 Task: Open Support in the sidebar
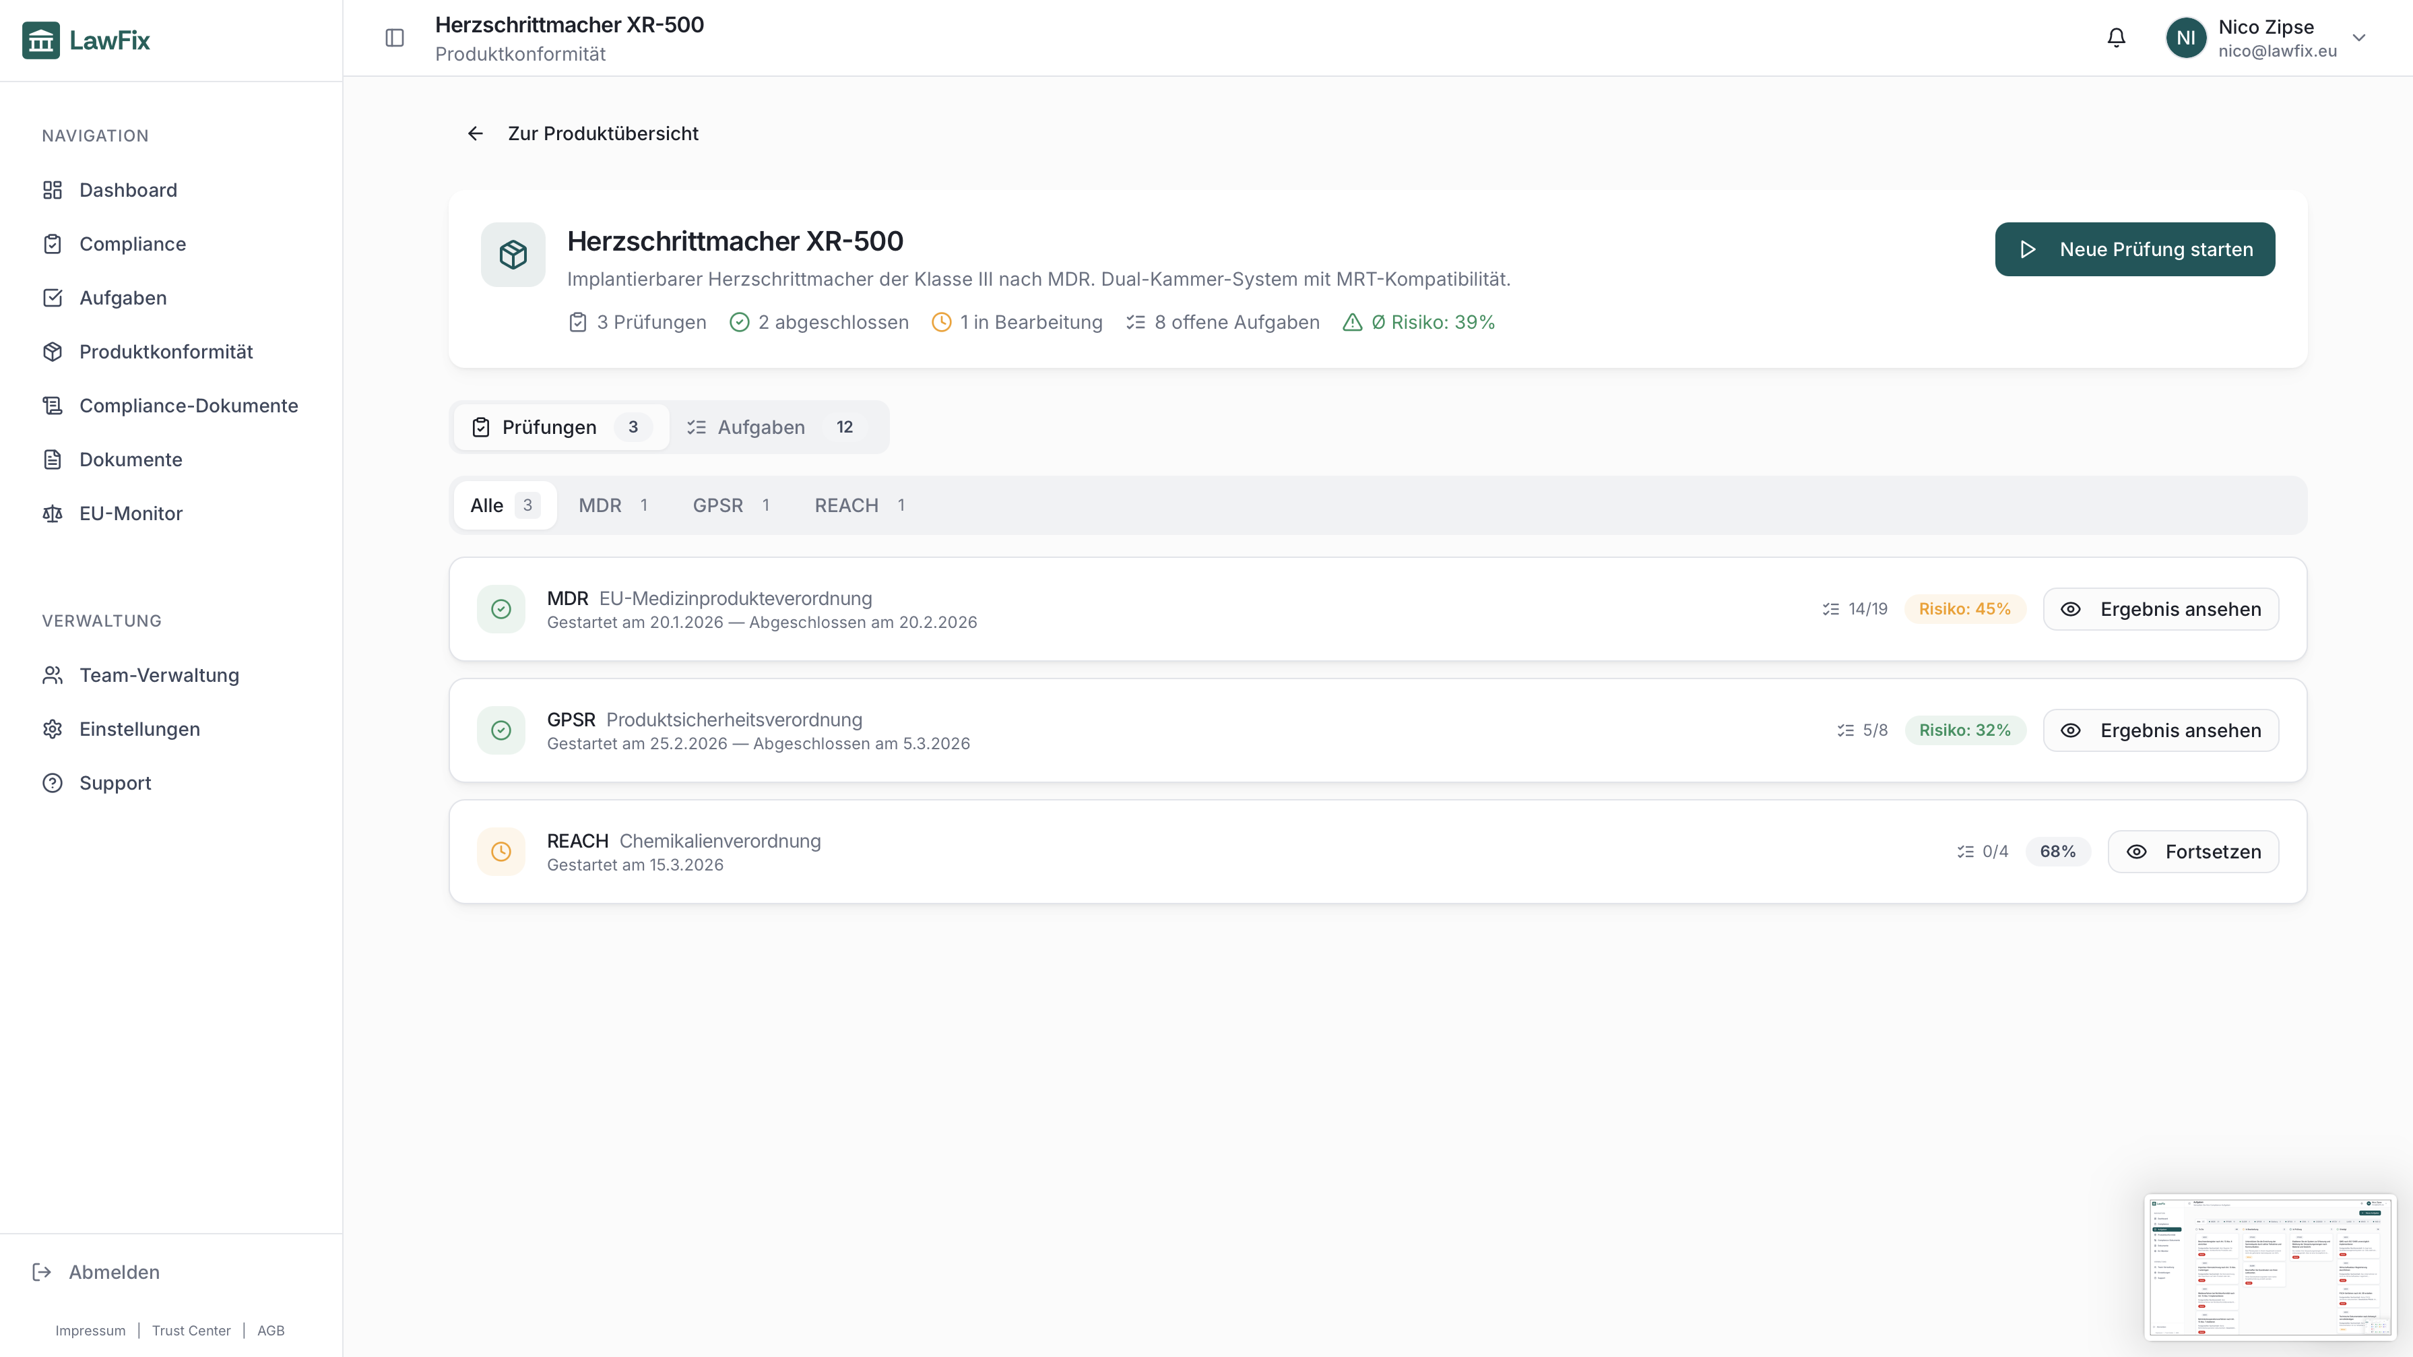click(171, 782)
